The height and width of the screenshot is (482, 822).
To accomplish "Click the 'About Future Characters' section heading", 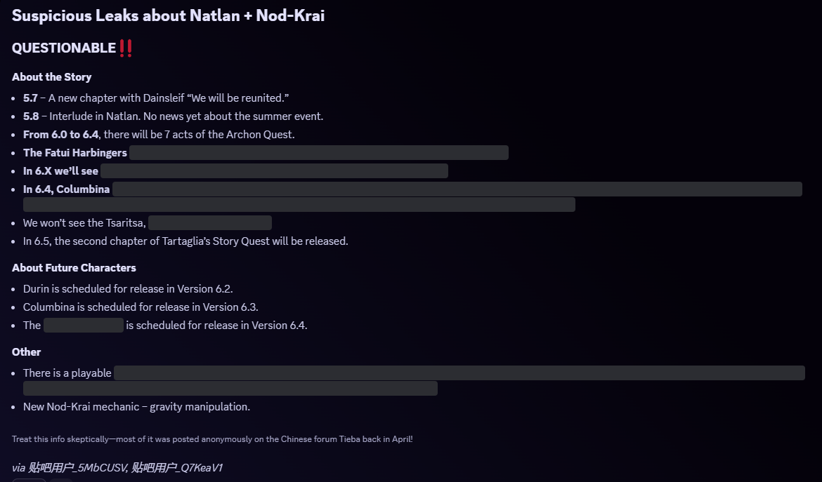I will pos(74,268).
